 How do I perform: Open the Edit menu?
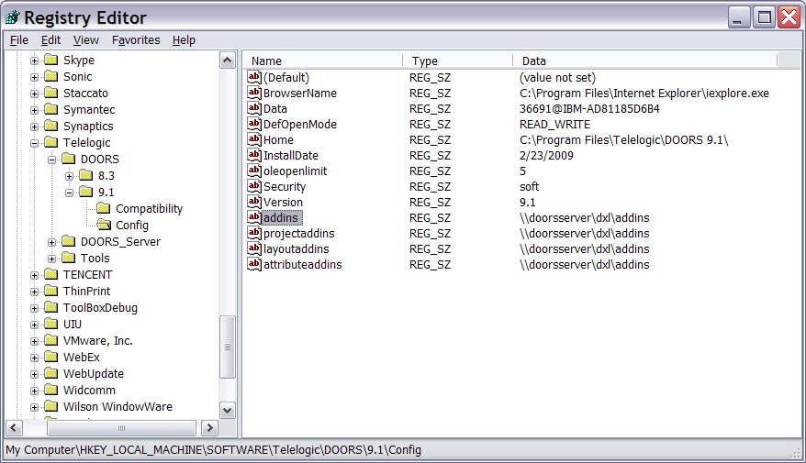[x=50, y=40]
